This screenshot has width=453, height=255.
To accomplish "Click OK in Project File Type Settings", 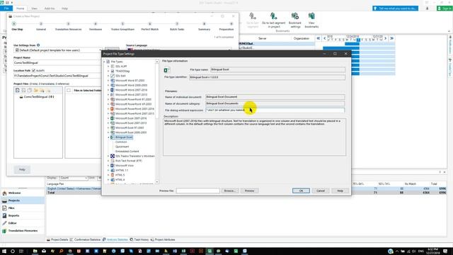I will pos(301,191).
